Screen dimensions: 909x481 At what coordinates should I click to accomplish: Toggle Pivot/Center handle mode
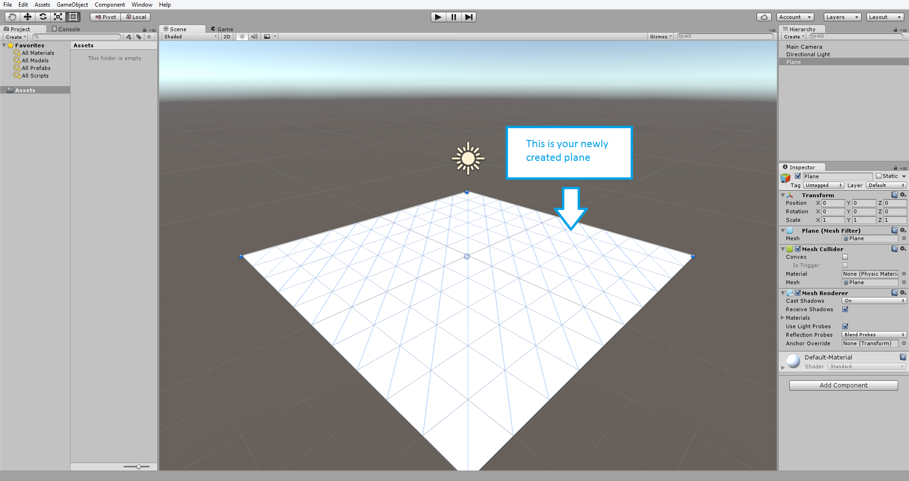(x=106, y=17)
